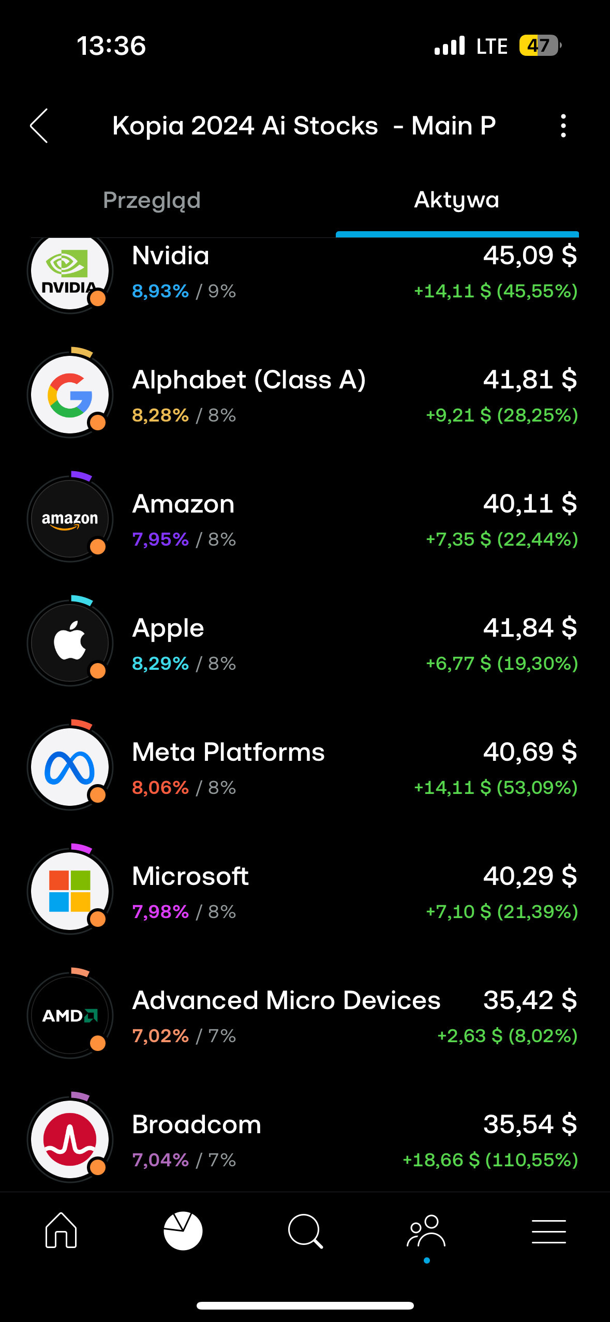Viewport: 610px width, 1322px height.
Task: Tap the back arrow in the header
Action: (39, 126)
